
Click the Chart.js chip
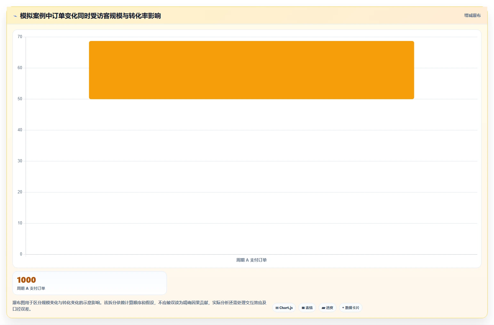pyautogui.click(x=284, y=308)
